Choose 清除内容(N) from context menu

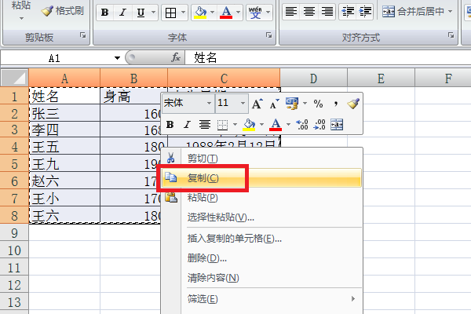(x=262, y=277)
